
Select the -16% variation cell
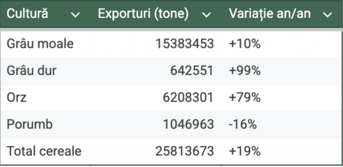(x=243, y=124)
